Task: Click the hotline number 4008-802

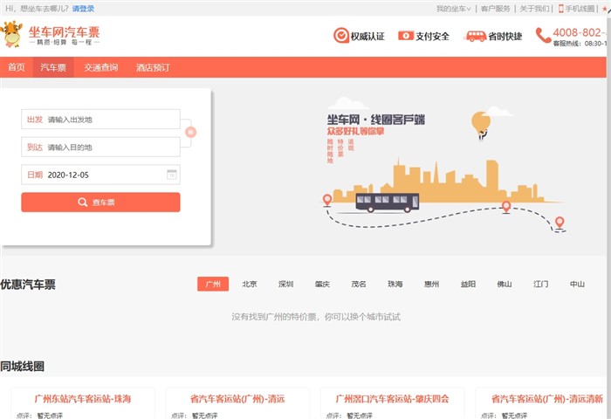Action: 580,32
